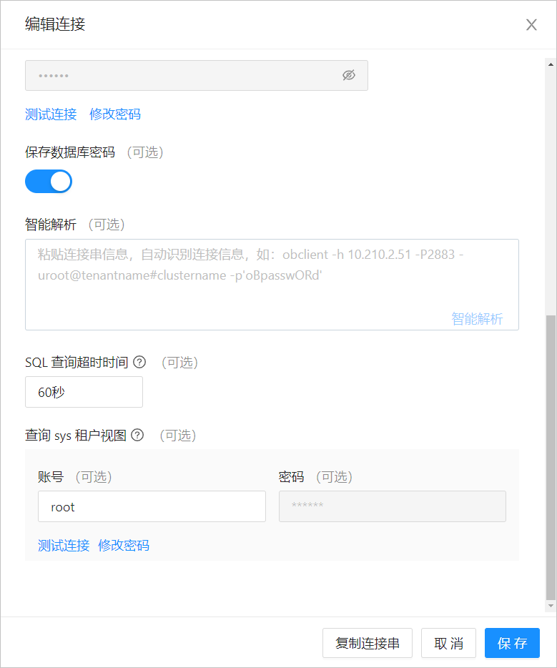Show help for SQL 查询超时时间
The height and width of the screenshot is (668, 557).
pos(139,363)
